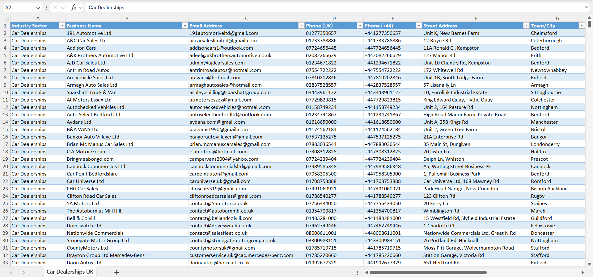Click cell 'PHG Car Sales'

127,188
